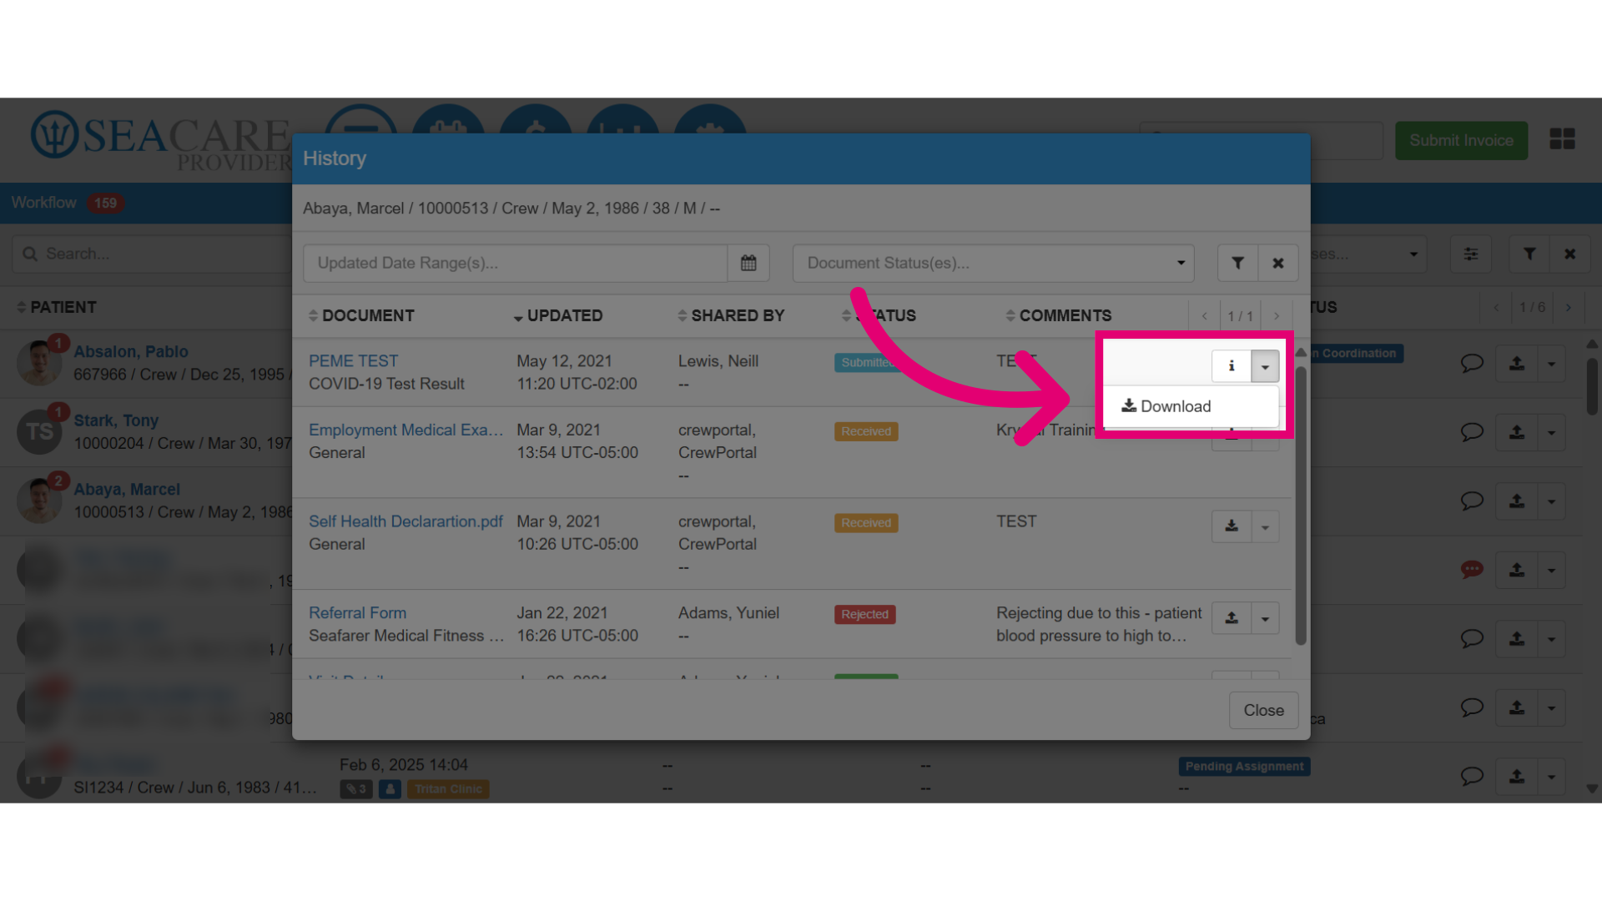Open Employment Medical Exa... document link
Viewport: 1602px width, 901px height.
406,430
